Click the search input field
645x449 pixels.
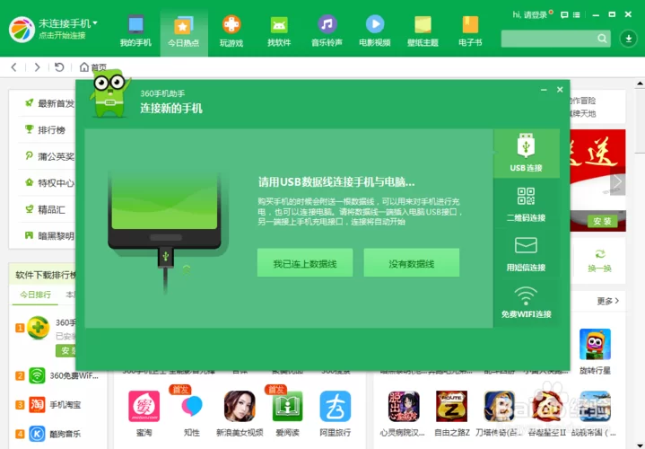pyautogui.click(x=549, y=39)
